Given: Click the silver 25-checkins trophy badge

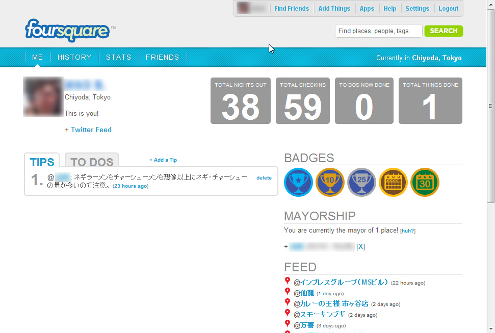Looking at the screenshot, I should (361, 182).
